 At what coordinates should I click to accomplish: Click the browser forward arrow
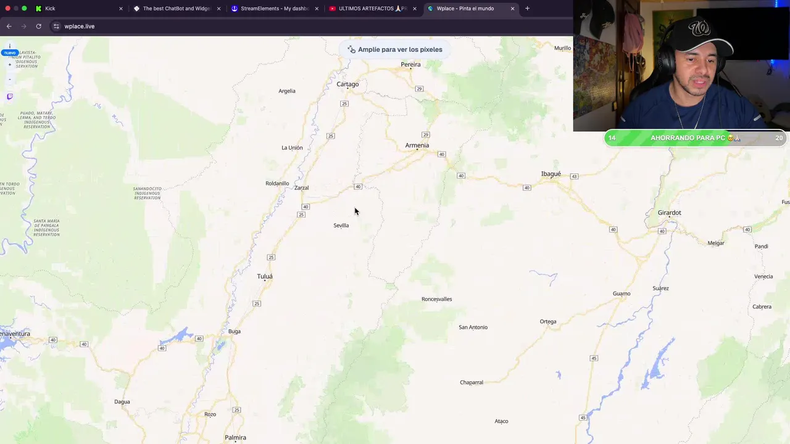tap(23, 26)
